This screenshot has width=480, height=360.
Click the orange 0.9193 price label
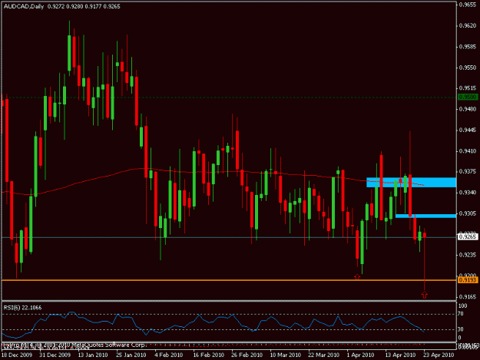[x=468, y=280]
